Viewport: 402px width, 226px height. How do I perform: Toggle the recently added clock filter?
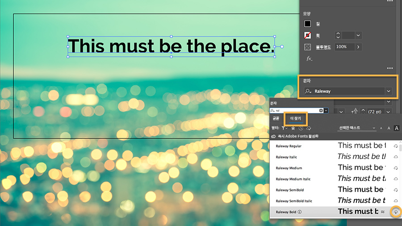(301, 128)
